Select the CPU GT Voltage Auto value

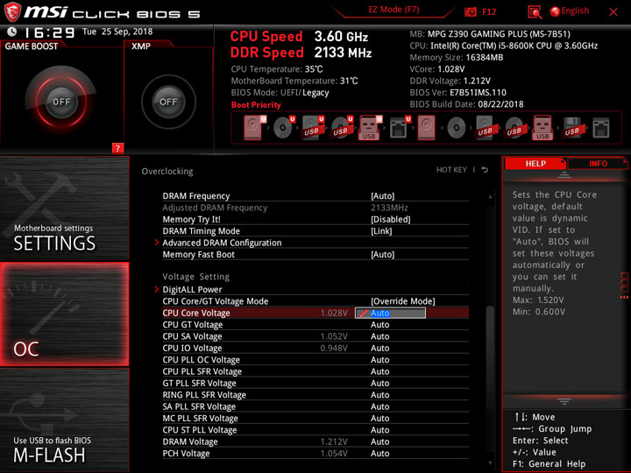click(x=379, y=325)
